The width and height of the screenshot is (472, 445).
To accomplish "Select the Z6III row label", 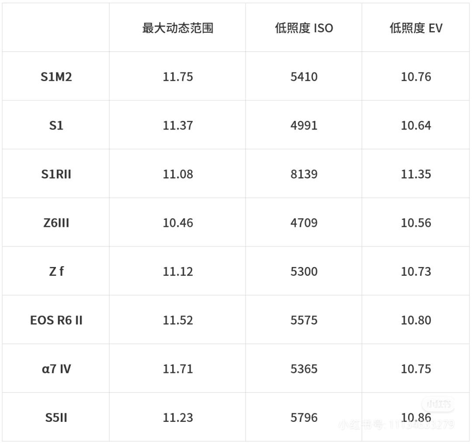I will [x=56, y=223].
